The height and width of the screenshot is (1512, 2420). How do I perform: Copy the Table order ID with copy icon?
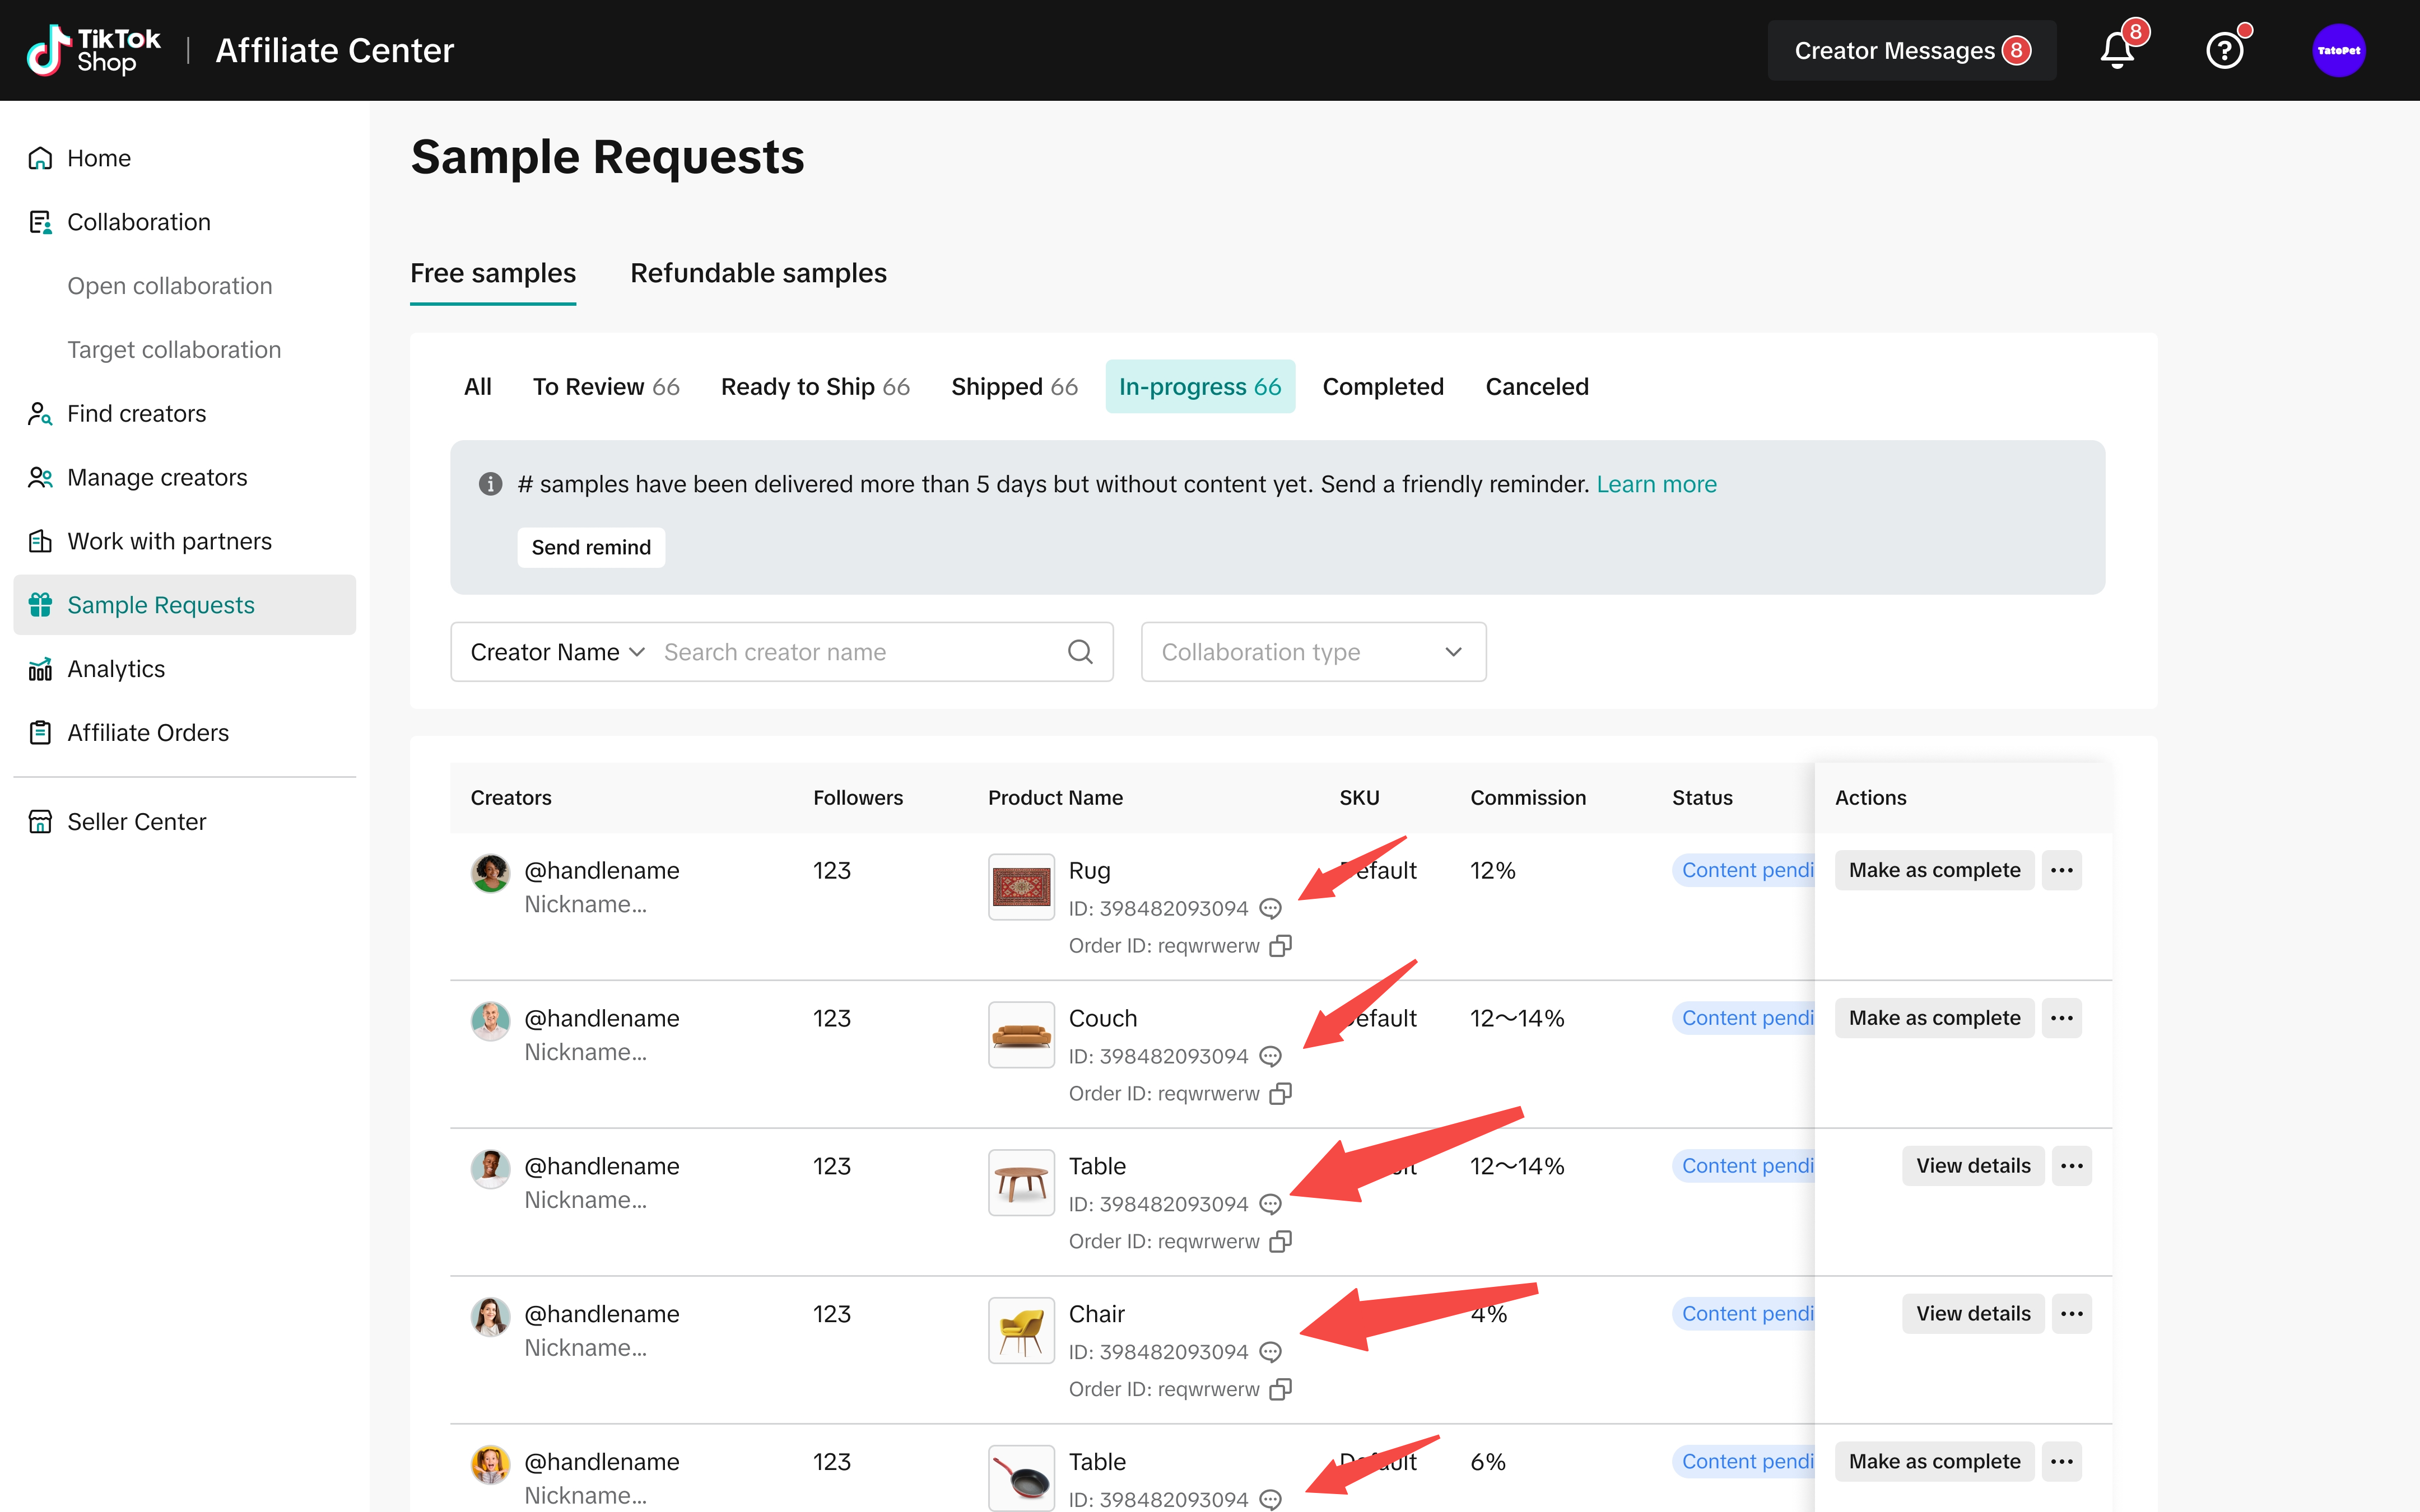tap(1280, 1241)
